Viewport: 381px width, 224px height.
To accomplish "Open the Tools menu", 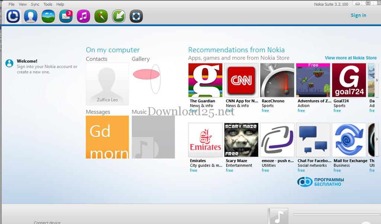I will click(48, 4).
